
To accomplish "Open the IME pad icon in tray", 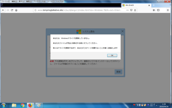I will (142, 105).
